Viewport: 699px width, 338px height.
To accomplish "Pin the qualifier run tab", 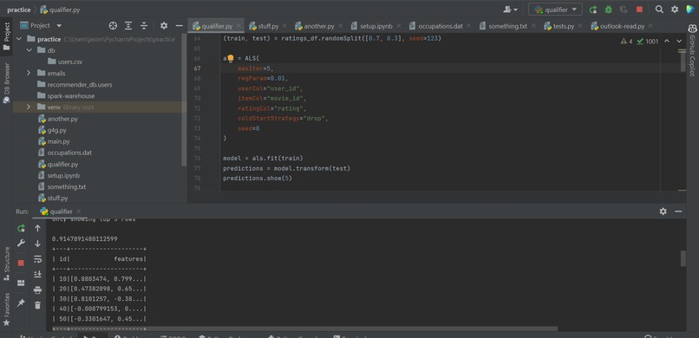I will [x=21, y=302].
